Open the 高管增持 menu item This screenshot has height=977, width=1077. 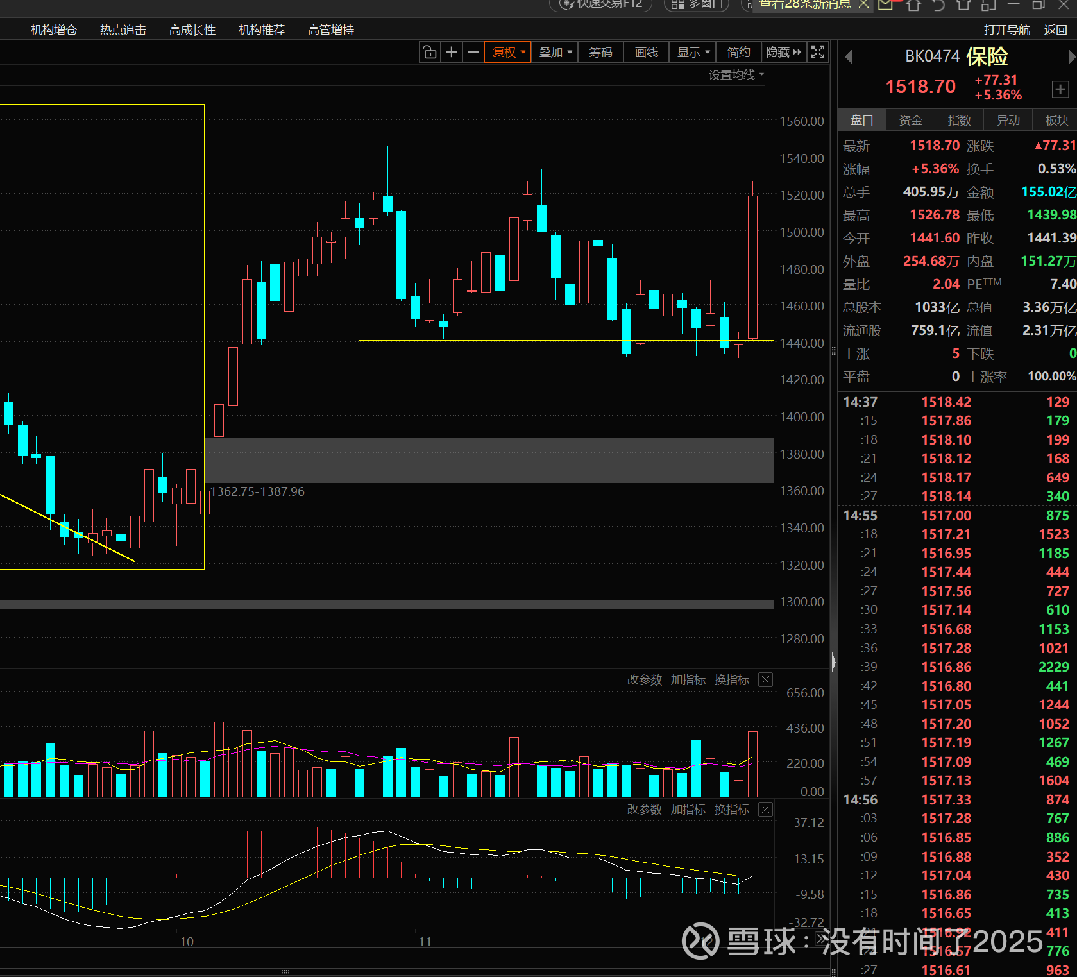tap(331, 30)
